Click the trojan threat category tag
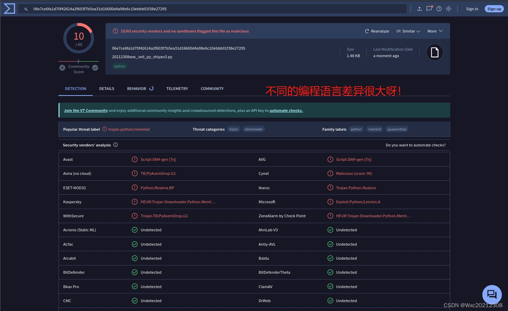 tap(234, 129)
